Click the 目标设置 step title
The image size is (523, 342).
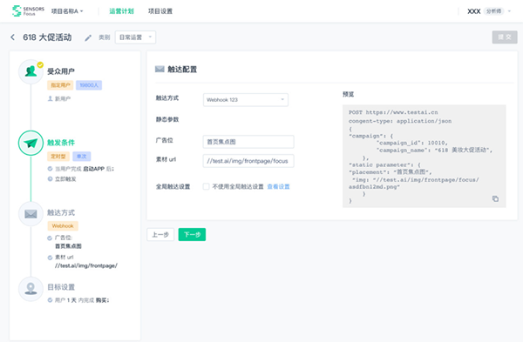(x=61, y=287)
